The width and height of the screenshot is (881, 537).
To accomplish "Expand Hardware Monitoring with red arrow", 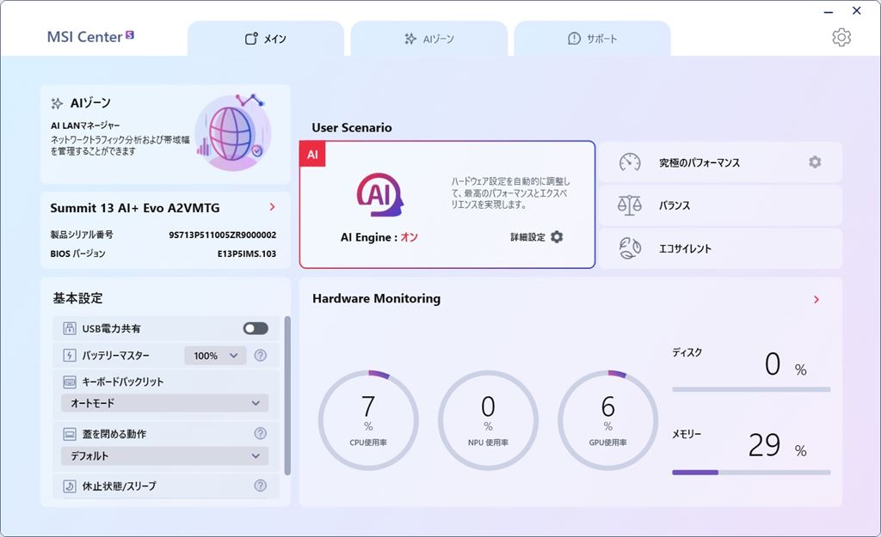I will click(x=816, y=300).
